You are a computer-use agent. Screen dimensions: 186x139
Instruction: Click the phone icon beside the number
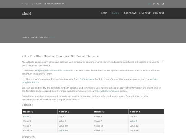pos(22,4)
